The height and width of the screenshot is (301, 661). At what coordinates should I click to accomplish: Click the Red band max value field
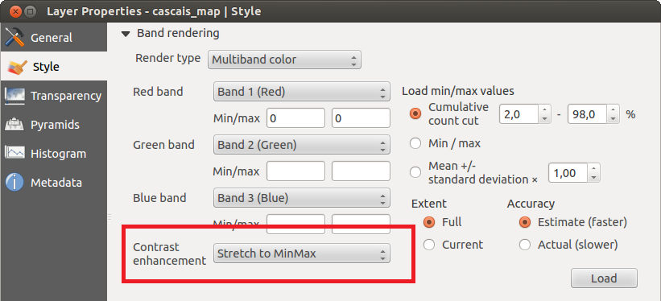[x=361, y=118]
